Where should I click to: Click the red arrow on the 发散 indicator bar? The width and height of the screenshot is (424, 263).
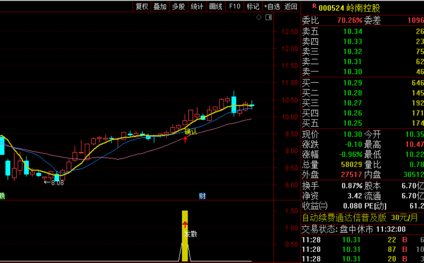[x=185, y=224]
